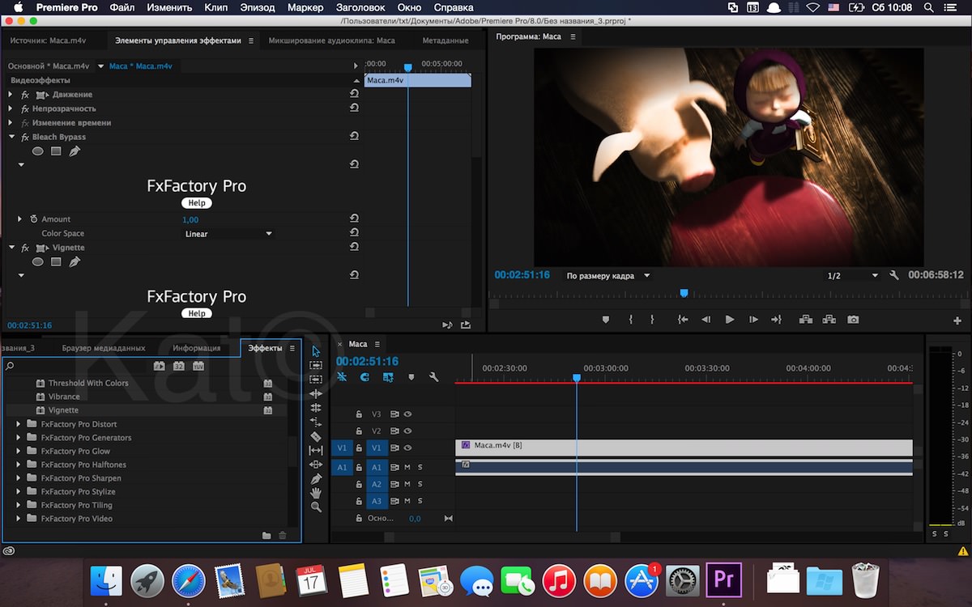This screenshot has height=607, width=972.
Task: Mark In point in Program monitor
Action: pyautogui.click(x=630, y=320)
